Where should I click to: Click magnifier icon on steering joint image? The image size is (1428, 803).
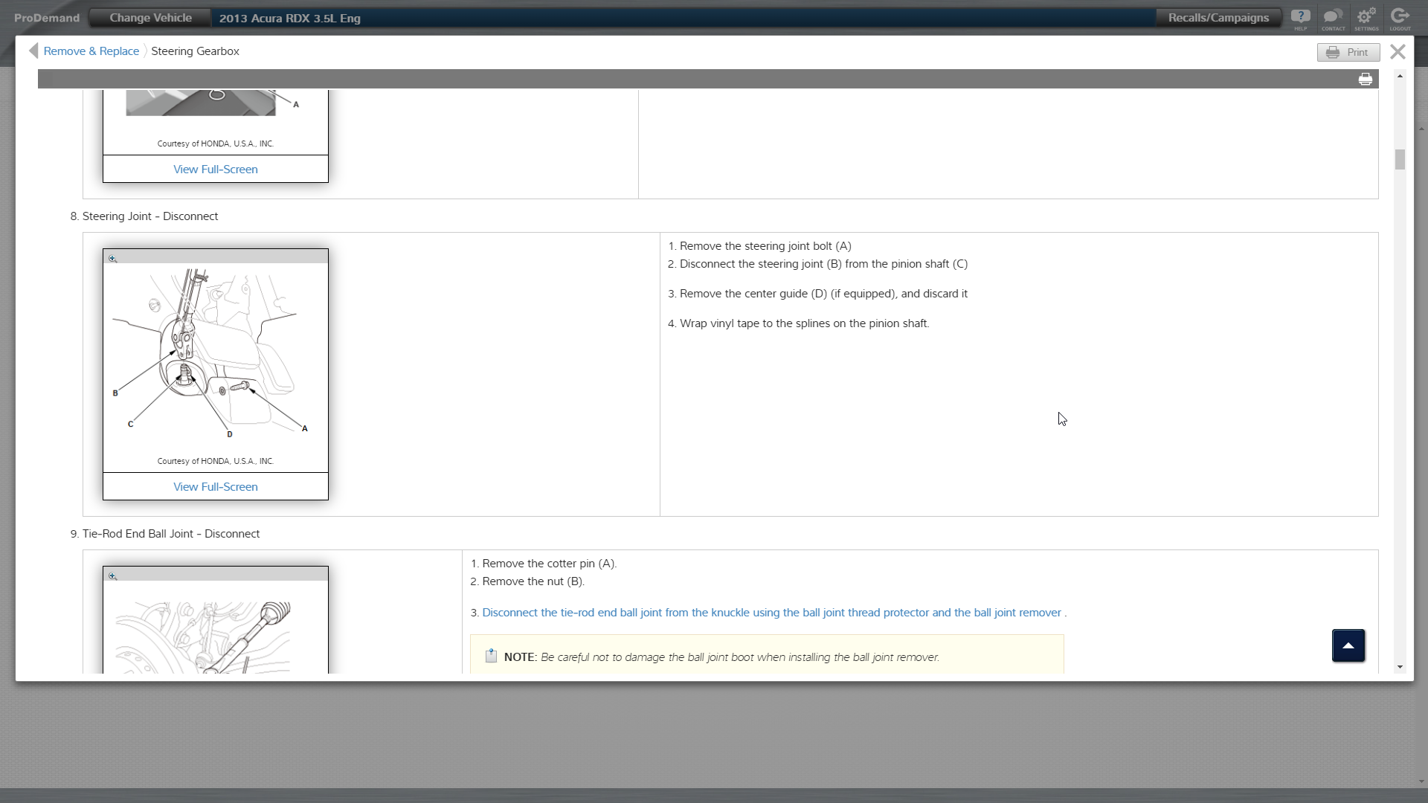point(113,259)
